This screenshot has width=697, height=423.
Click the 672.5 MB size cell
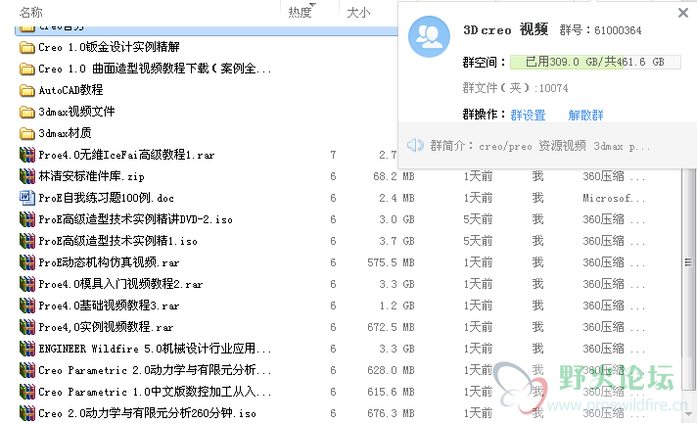click(x=391, y=327)
